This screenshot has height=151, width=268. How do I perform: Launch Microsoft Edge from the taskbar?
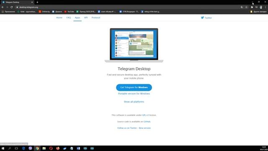[23, 148]
